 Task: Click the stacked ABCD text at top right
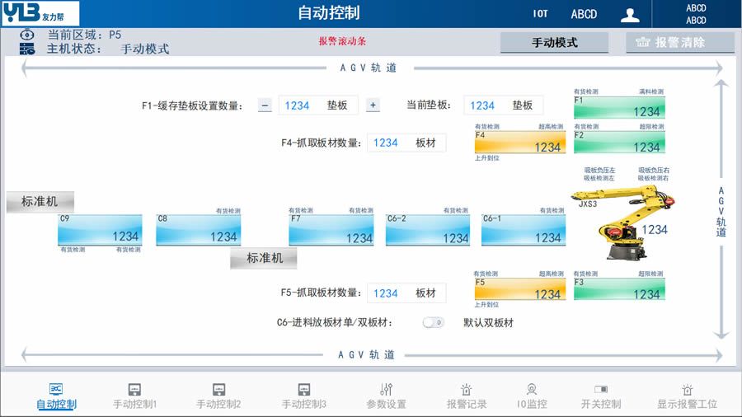[696, 14]
